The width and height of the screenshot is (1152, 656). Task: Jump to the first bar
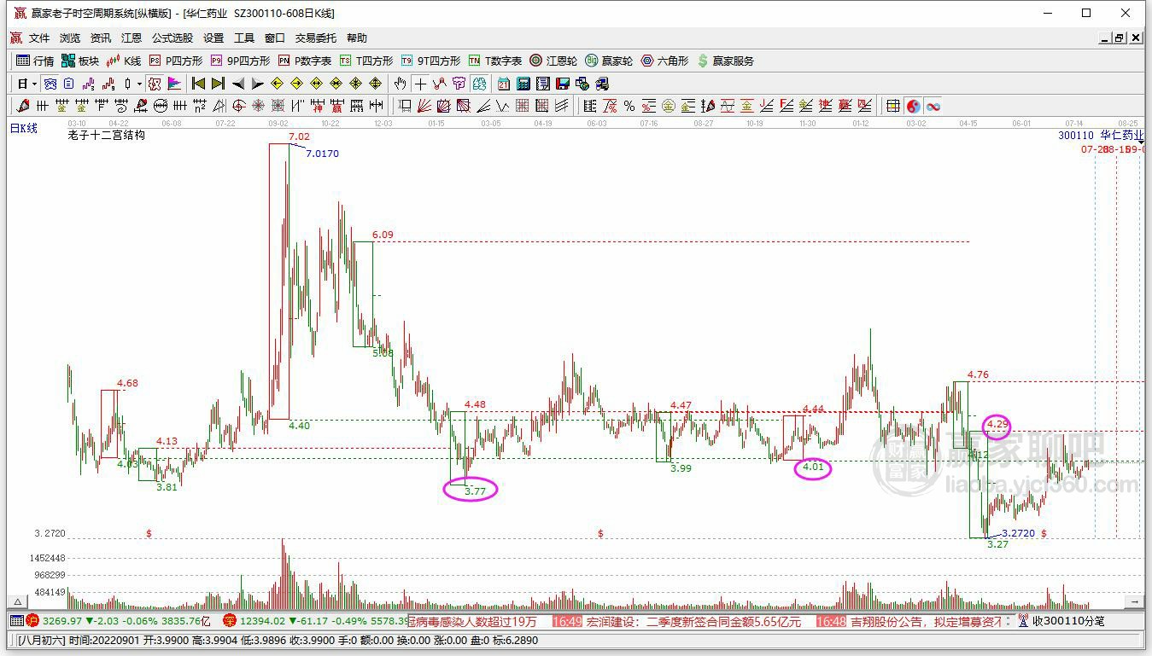point(198,84)
